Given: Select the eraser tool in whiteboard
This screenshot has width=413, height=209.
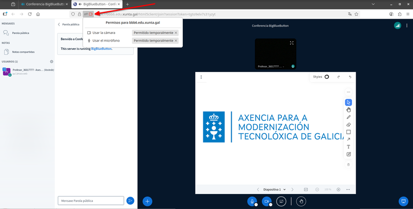Looking at the screenshot, I should tap(348, 125).
